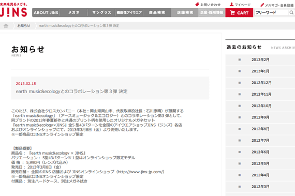Screen dimensions: 295x196
Task: Click メルマガ・会員登録 link
Action: coord(279,5)
